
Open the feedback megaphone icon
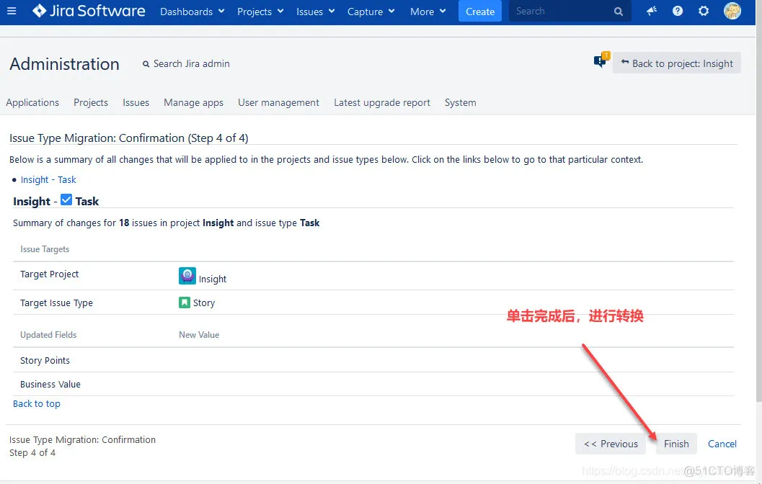coord(652,11)
